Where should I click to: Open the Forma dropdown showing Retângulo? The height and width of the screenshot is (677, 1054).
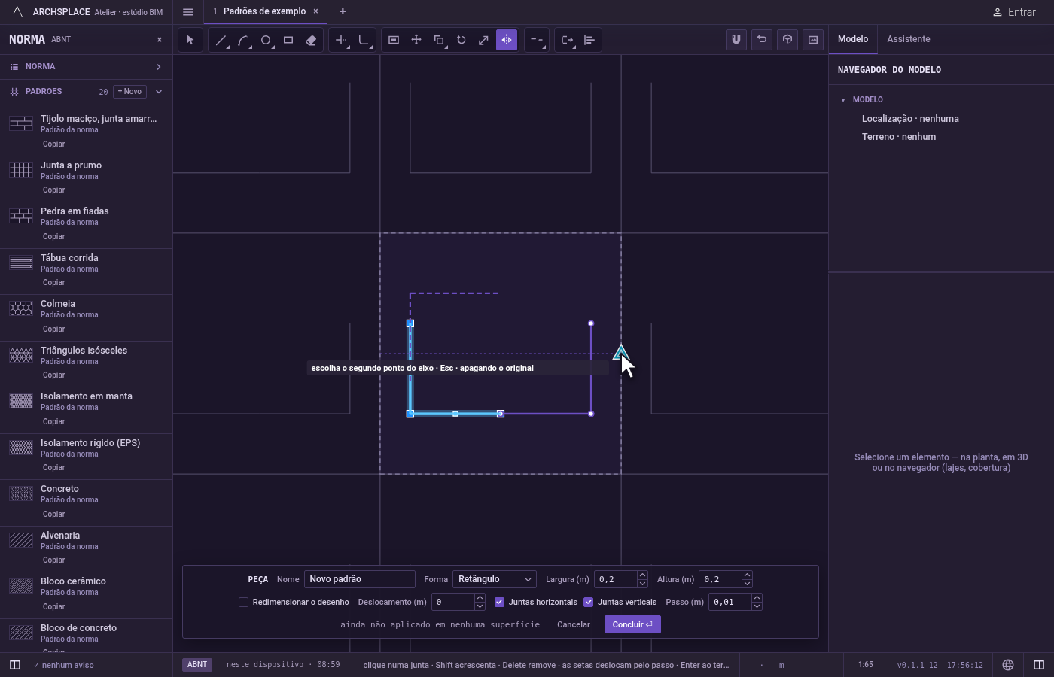pyautogui.click(x=495, y=579)
